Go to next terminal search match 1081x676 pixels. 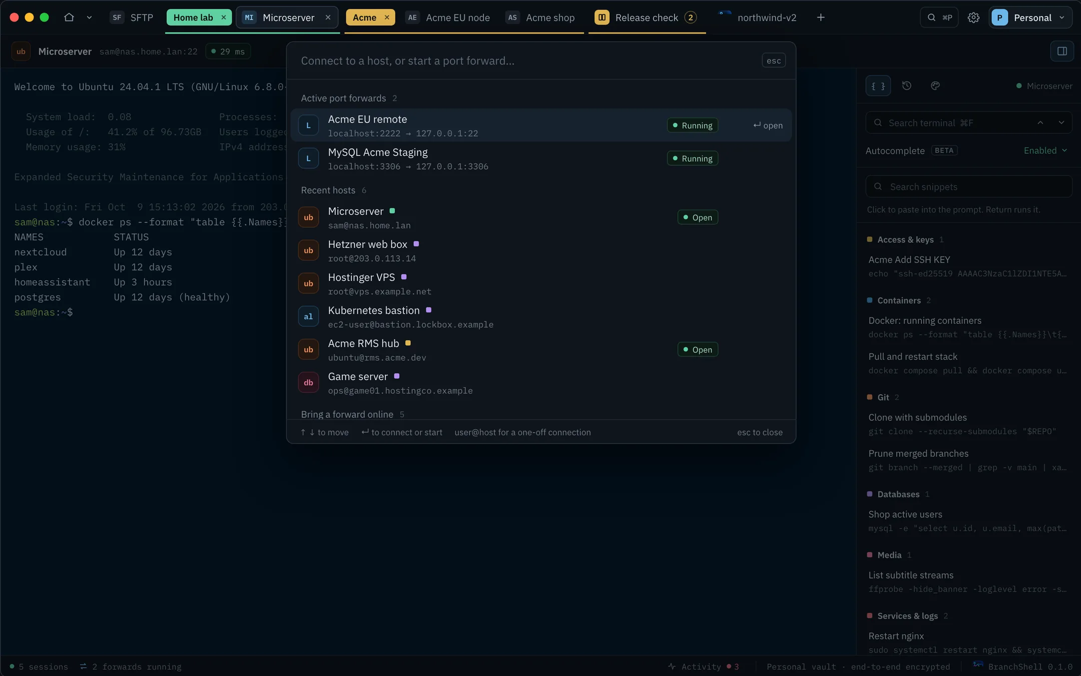tap(1061, 123)
